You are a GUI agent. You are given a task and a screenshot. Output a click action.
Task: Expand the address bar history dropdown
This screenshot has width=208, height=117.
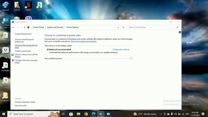point(118,27)
